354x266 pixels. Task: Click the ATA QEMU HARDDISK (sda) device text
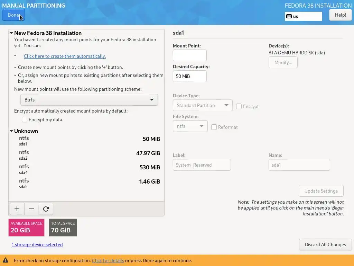click(x=297, y=53)
